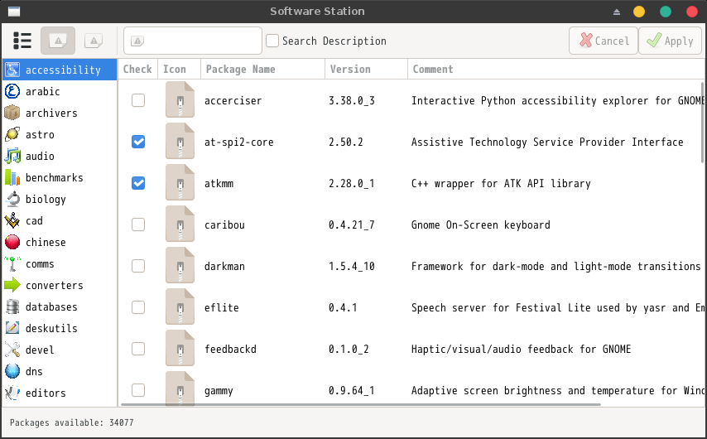Click the accerciser package icon
707x439 pixels.
pos(180,99)
